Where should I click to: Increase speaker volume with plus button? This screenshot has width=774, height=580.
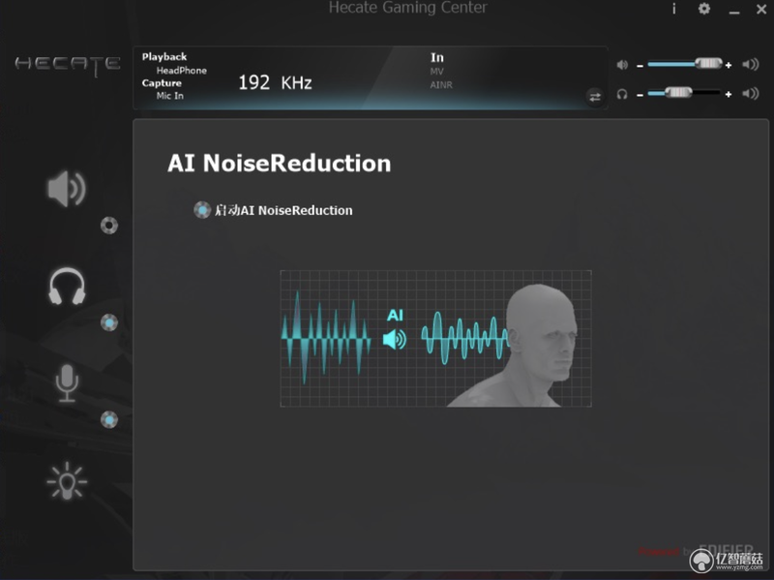coord(729,65)
